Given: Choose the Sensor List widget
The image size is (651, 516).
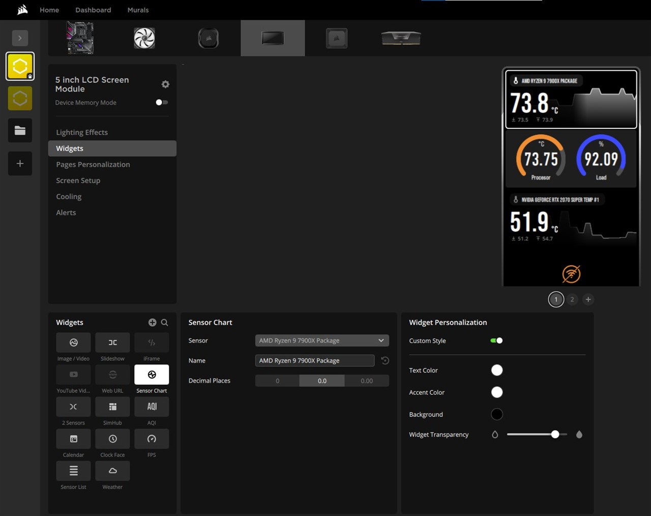Looking at the screenshot, I should point(73,471).
